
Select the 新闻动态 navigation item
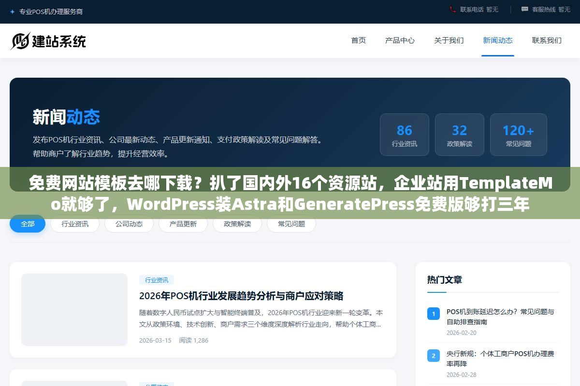498,41
